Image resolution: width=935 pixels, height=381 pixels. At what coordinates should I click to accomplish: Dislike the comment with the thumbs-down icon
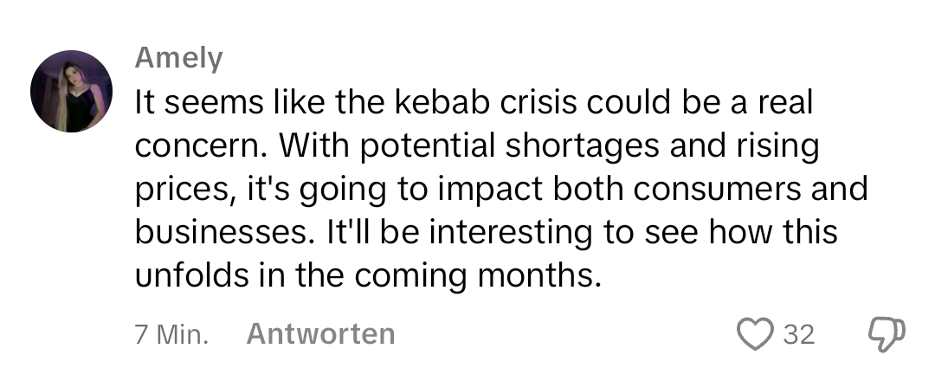pos(886,334)
